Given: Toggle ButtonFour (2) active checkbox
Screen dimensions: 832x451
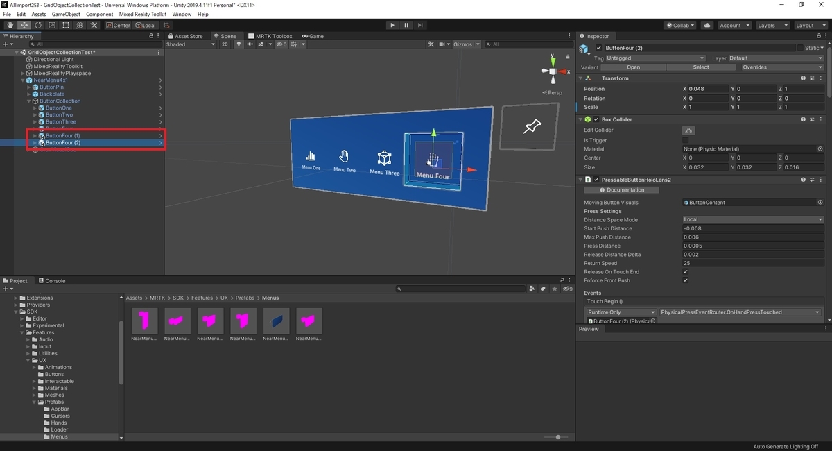Looking at the screenshot, I should tap(599, 48).
